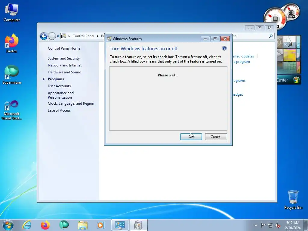308x231 pixels.
Task: Open Control Panel Home link
Action: point(64,48)
